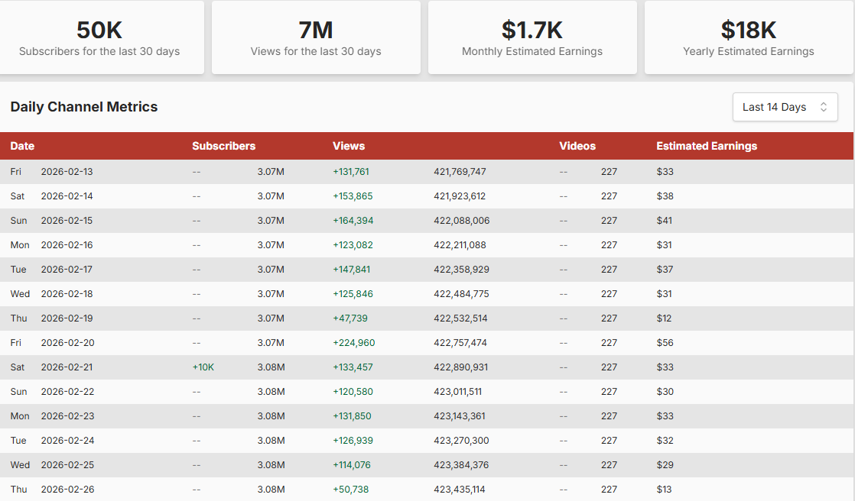Click the Daily Channel Metrics heading
This screenshot has height=501, width=855.
click(84, 107)
